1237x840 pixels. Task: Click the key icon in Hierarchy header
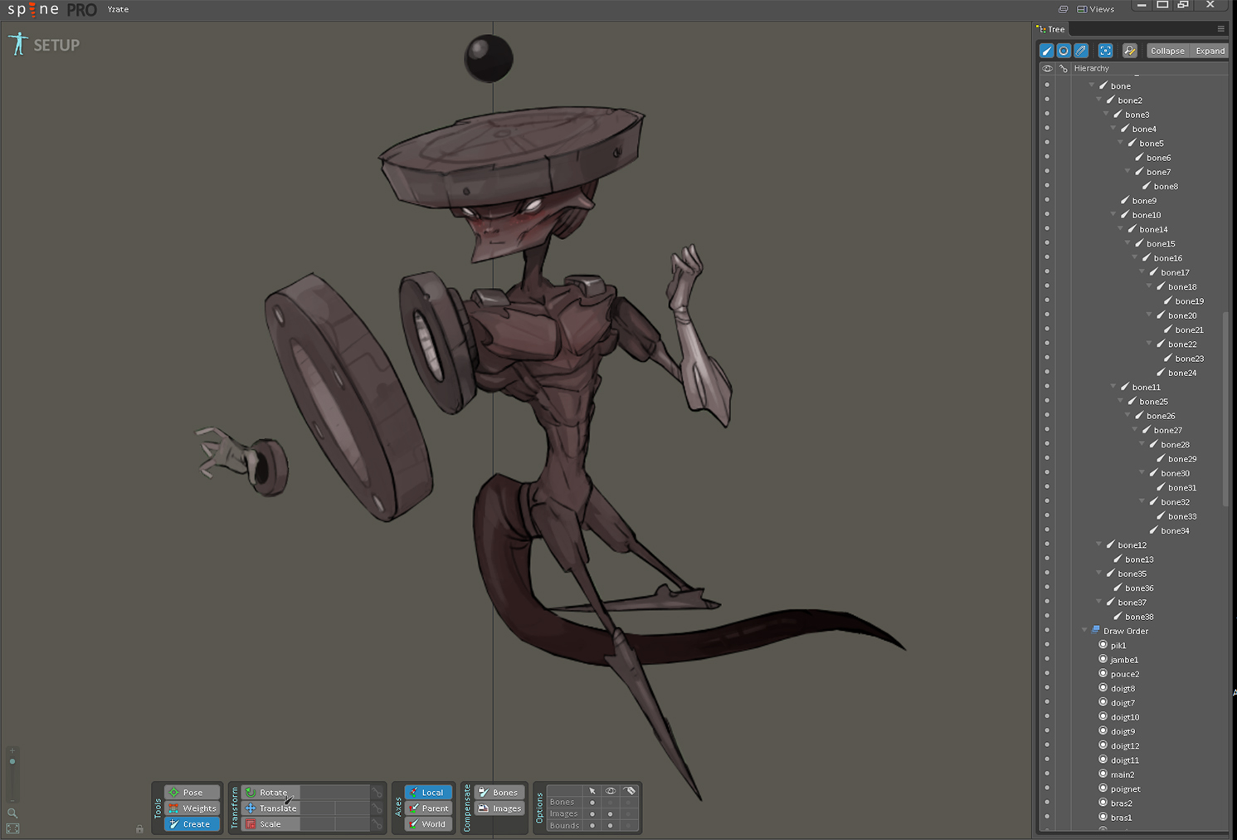1063,69
